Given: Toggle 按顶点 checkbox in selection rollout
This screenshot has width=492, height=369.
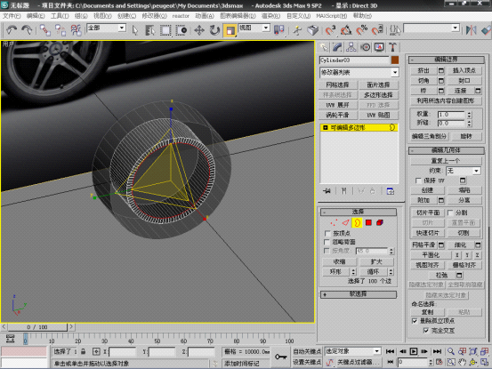Looking at the screenshot, I should click(x=327, y=234).
